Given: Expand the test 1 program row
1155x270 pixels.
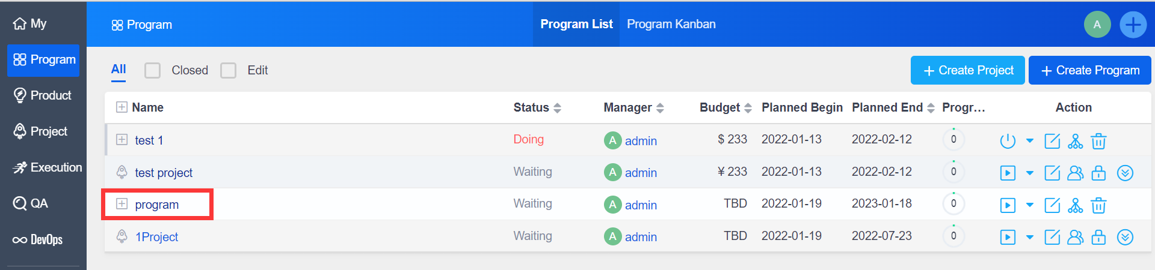Looking at the screenshot, I should click(122, 140).
